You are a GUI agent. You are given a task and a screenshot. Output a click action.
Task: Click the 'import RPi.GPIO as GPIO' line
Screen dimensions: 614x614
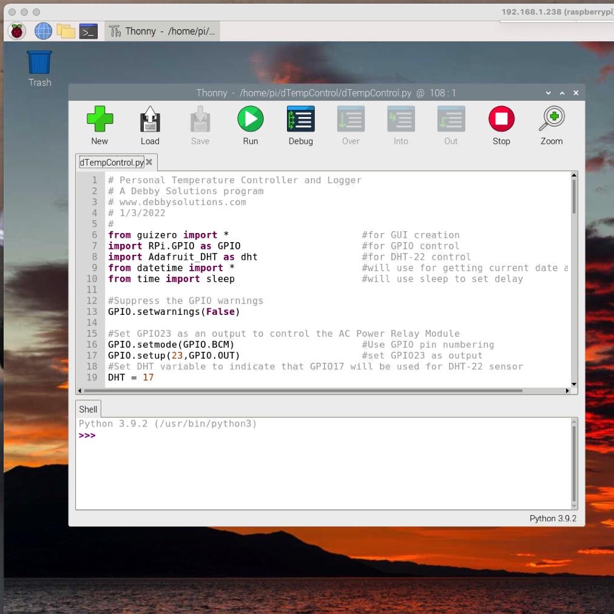174,246
